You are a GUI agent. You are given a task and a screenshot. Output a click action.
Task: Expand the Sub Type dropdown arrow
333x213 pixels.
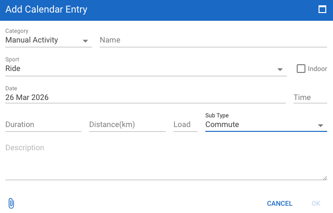pos(320,126)
